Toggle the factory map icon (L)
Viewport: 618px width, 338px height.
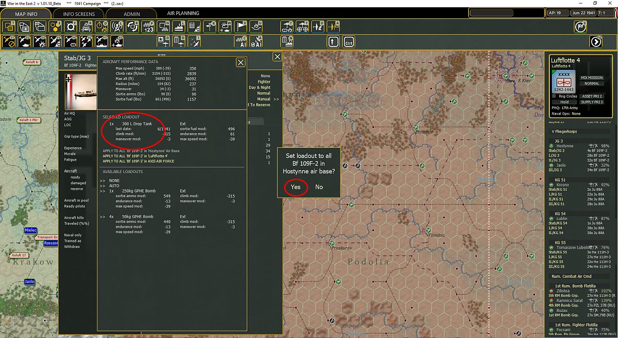[179, 27]
